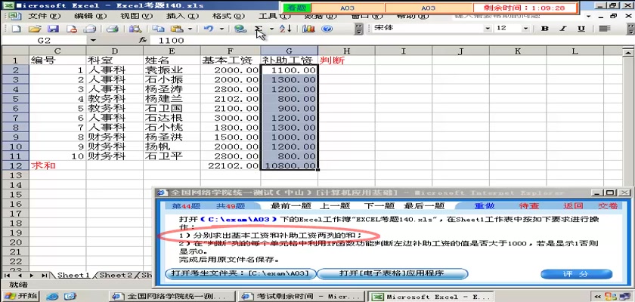Click the 最后一题 link
Image resolution: width=635 pixels, height=302 pixels.
(x=424, y=206)
